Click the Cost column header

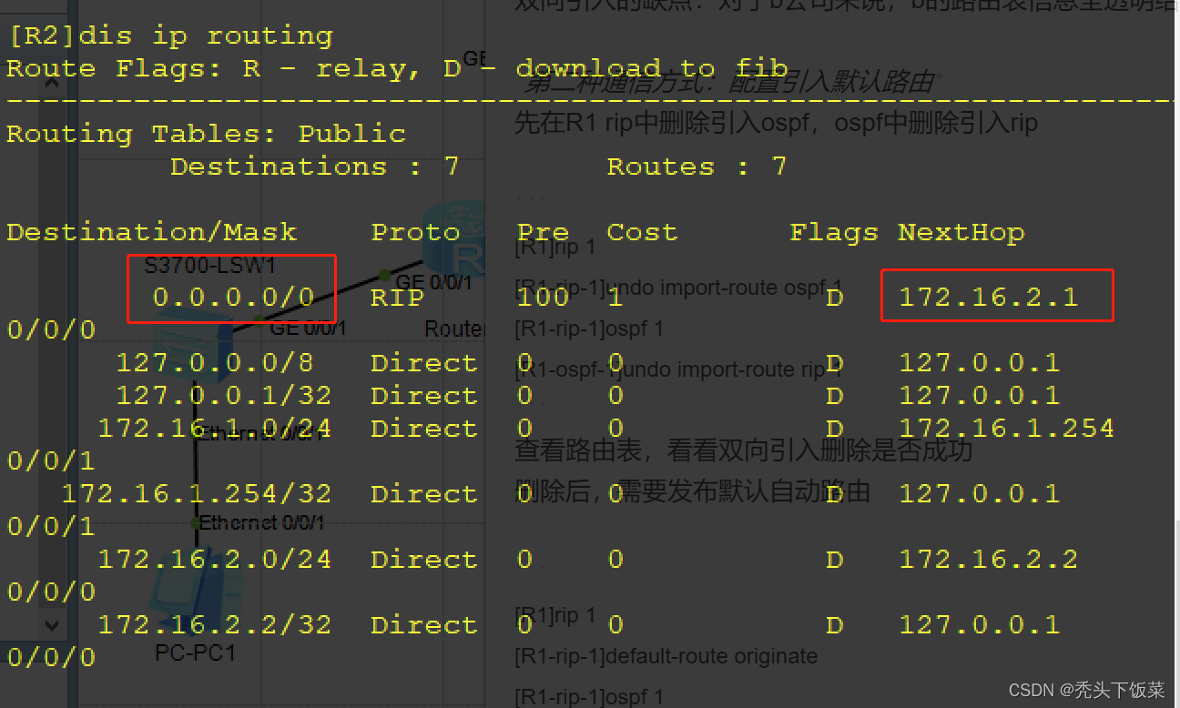[x=643, y=232]
